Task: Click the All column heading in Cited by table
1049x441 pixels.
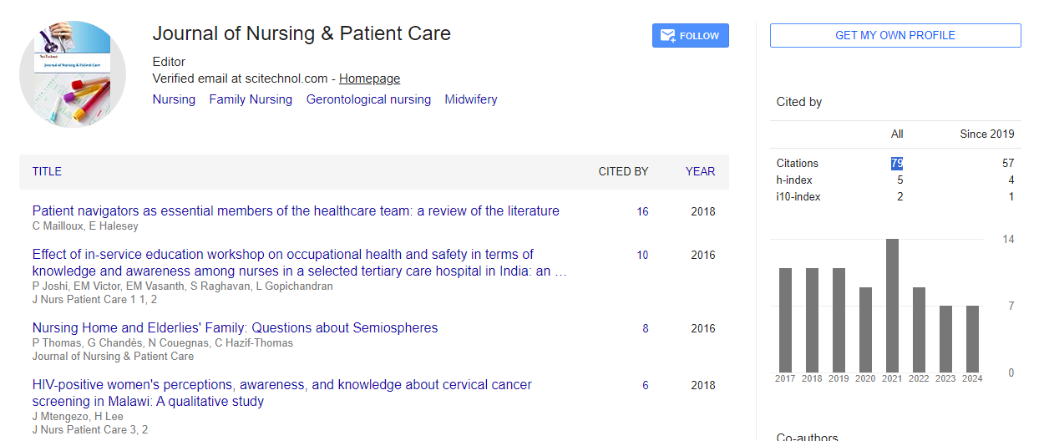Action: (897, 134)
